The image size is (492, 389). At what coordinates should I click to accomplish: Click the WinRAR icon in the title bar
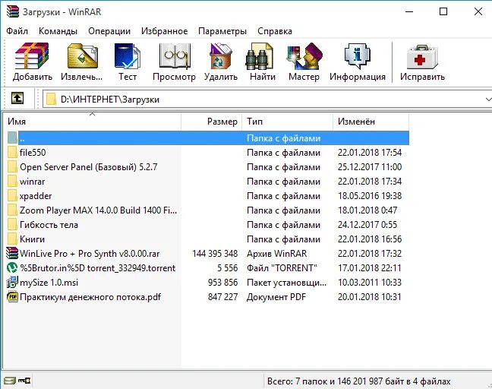pyautogui.click(x=13, y=11)
